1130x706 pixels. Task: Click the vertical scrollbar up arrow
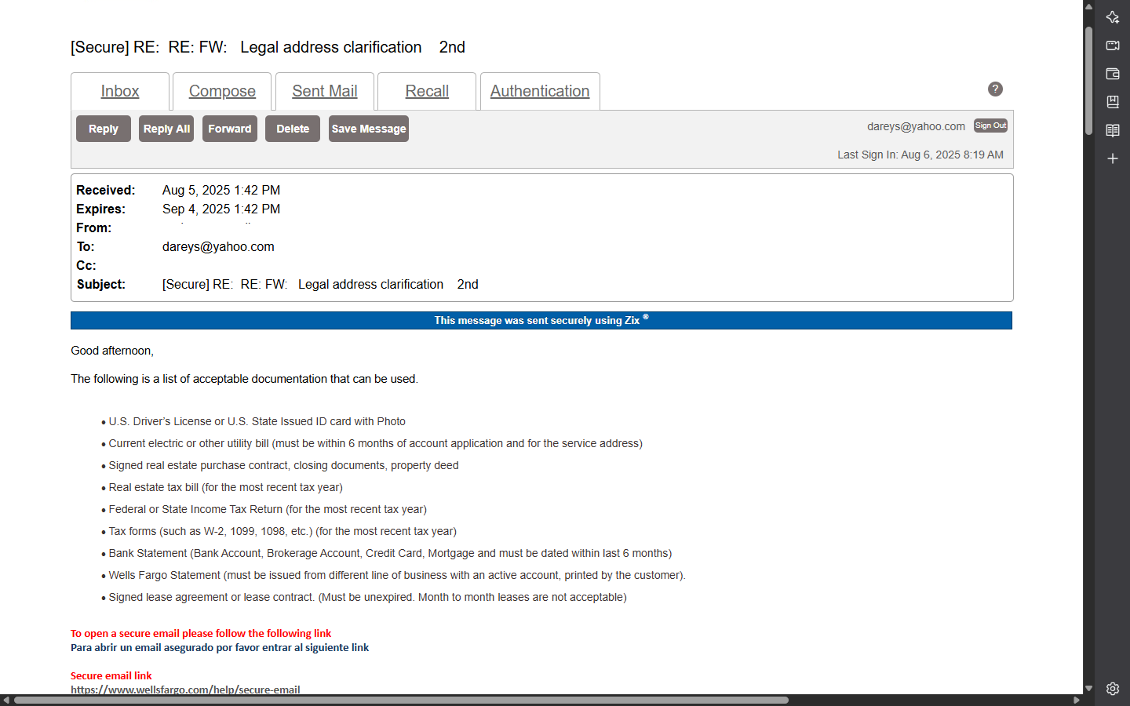tap(1088, 6)
